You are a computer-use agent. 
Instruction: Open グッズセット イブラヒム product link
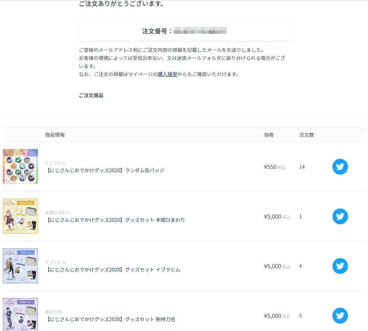click(x=113, y=270)
